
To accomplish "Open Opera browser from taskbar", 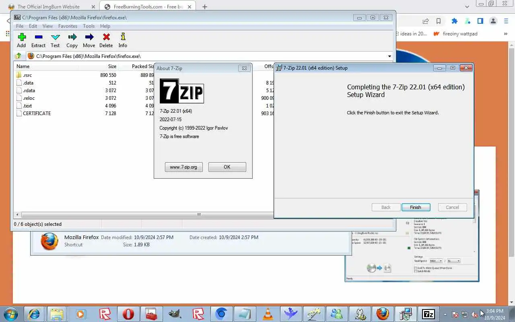I will (x=128, y=314).
